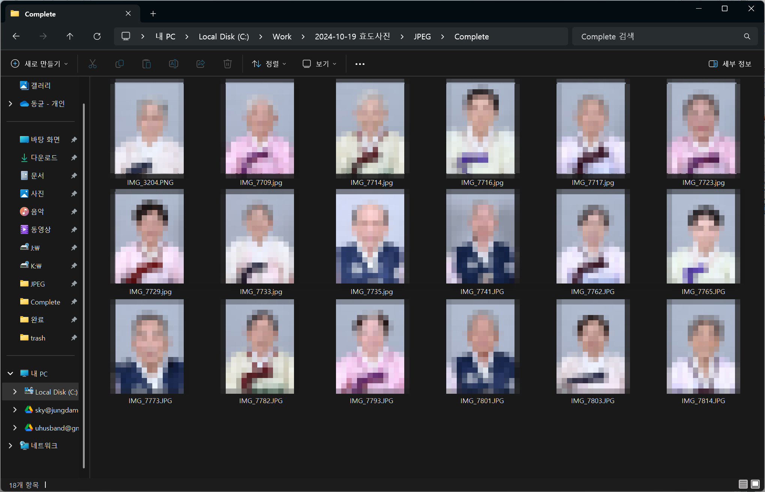Screen dimensions: 765x492
Task: Click the Copy icon in toolbar
Action: pos(119,64)
